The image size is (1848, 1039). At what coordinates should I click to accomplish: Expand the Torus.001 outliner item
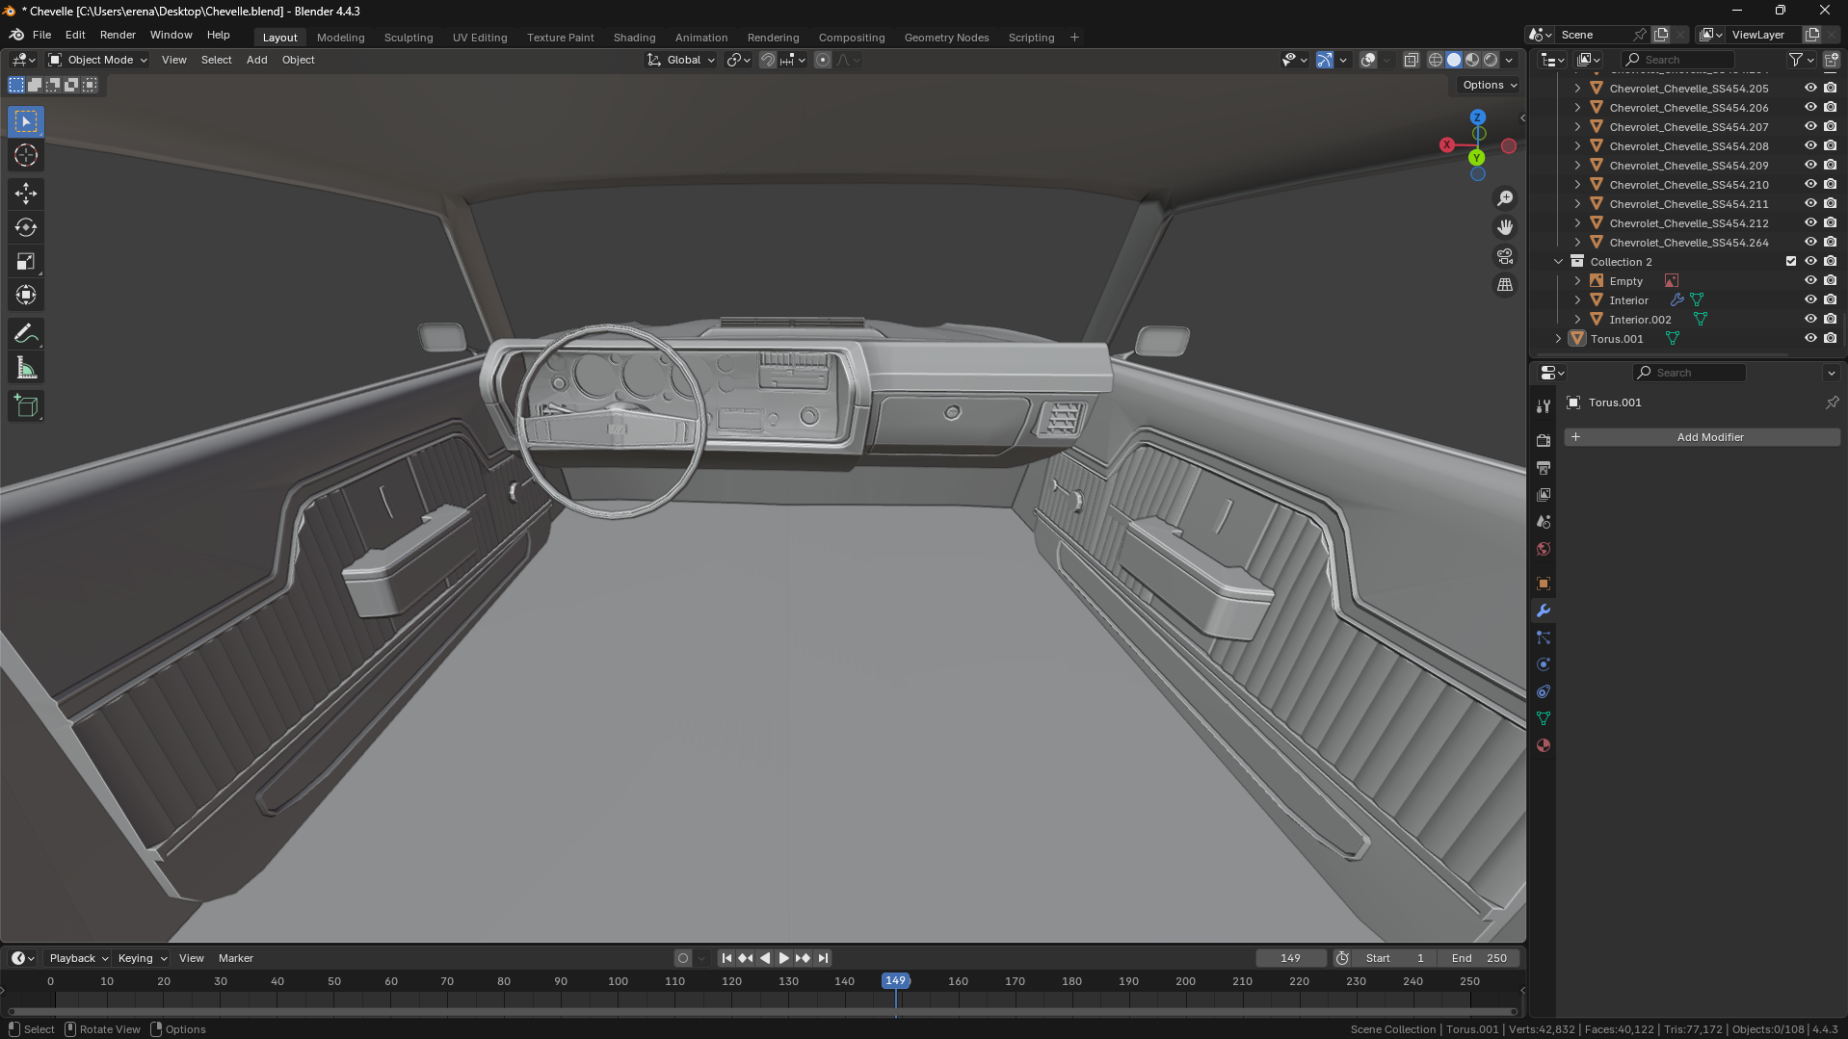point(1558,339)
